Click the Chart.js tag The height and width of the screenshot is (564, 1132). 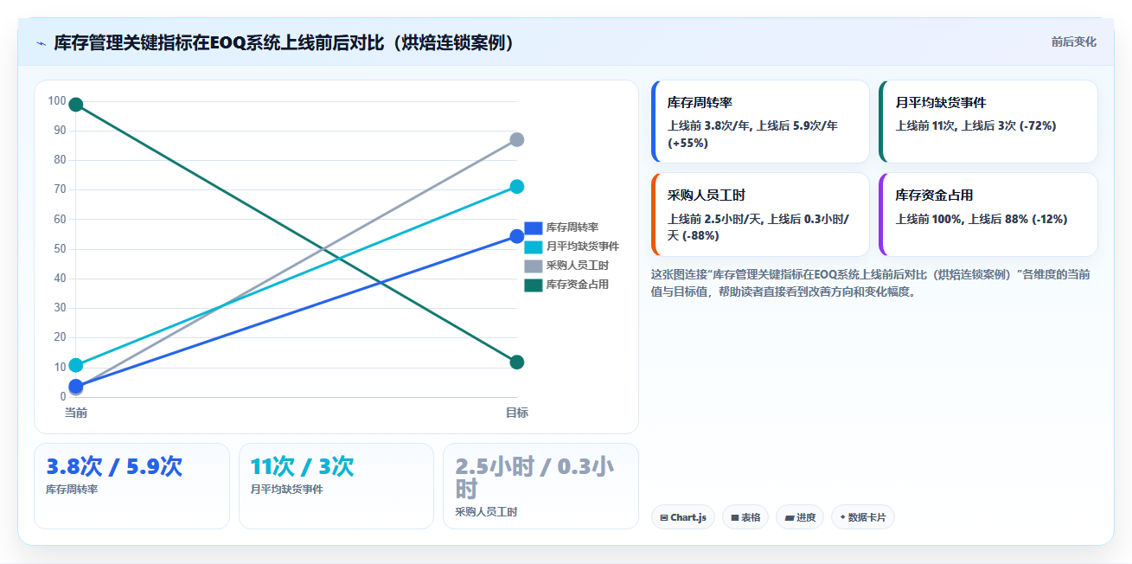point(683,517)
